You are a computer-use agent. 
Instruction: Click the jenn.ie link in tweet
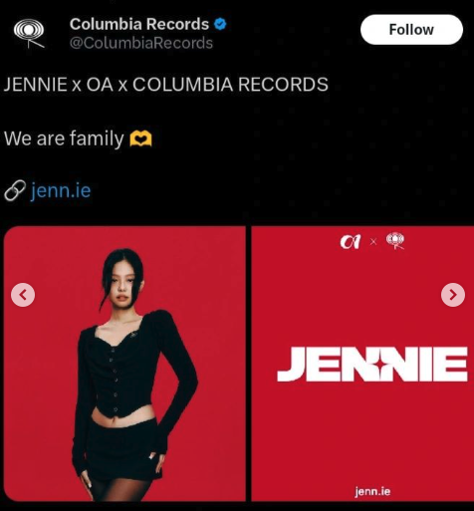click(x=61, y=190)
